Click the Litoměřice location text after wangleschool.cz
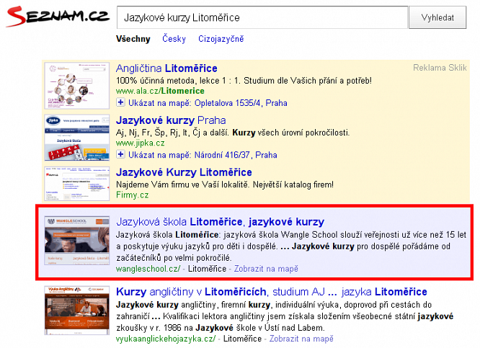This screenshot has height=348, width=480. 207,269
